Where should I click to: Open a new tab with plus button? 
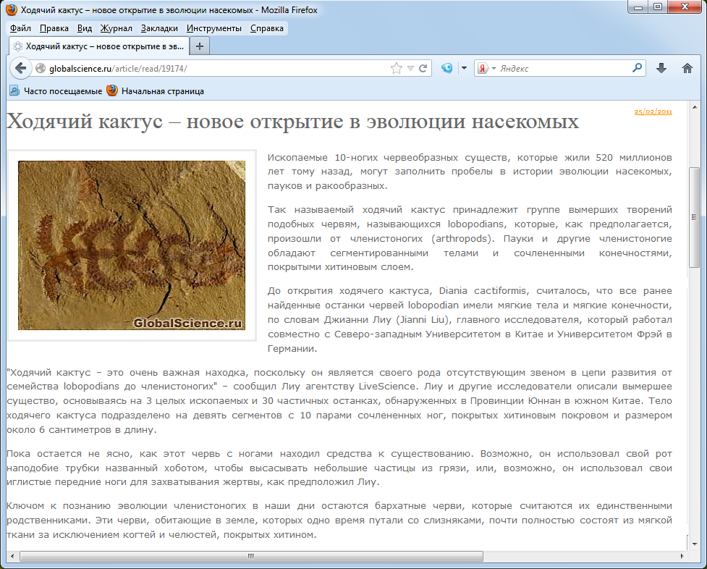[x=200, y=46]
